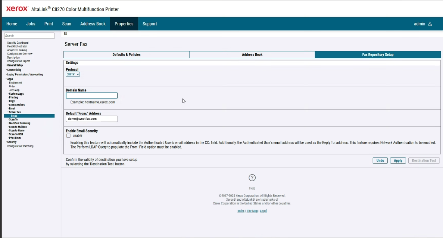Click the sidebar search box
Image resolution: width=443 pixels, height=238 pixels.
pyautogui.click(x=29, y=35)
